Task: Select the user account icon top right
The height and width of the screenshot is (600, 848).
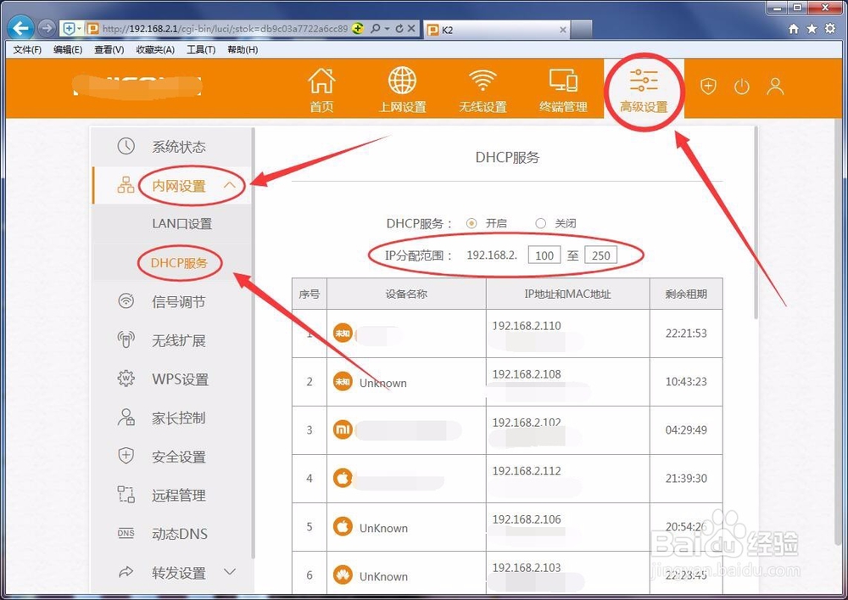Action: (x=775, y=86)
